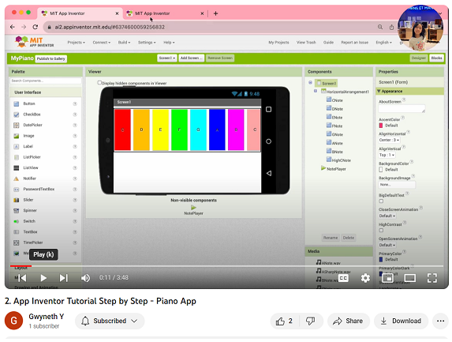452x342 pixels.
Task: Select ListView palette component
Action: tap(31, 167)
